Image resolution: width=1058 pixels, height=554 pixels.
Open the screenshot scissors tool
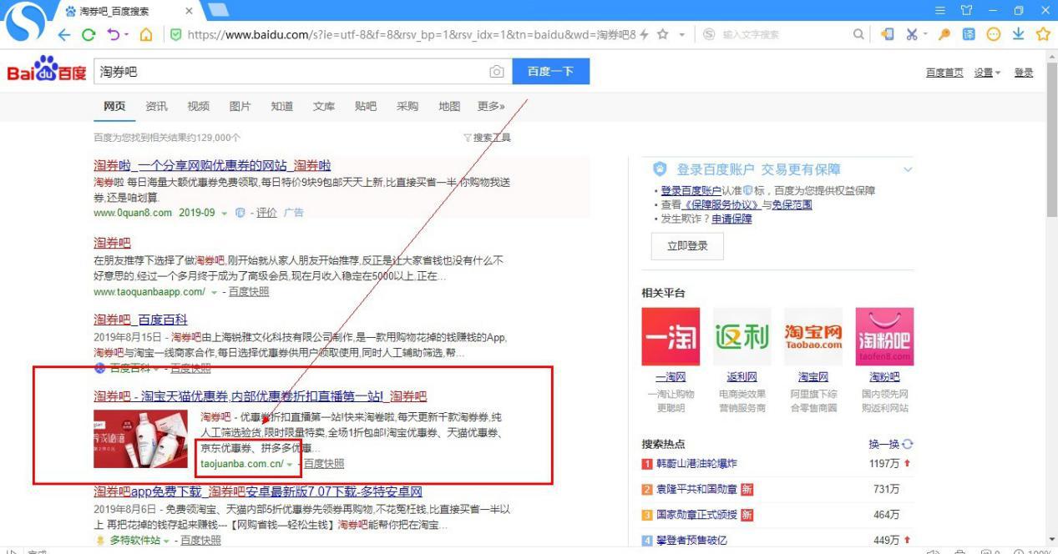(911, 34)
